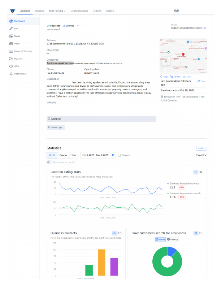Click the Baseline starts at Oct 29, 2021 text
The height and width of the screenshot is (286, 221).
[177, 91]
